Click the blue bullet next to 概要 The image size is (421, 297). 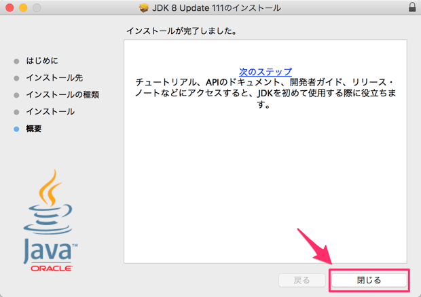(x=16, y=129)
